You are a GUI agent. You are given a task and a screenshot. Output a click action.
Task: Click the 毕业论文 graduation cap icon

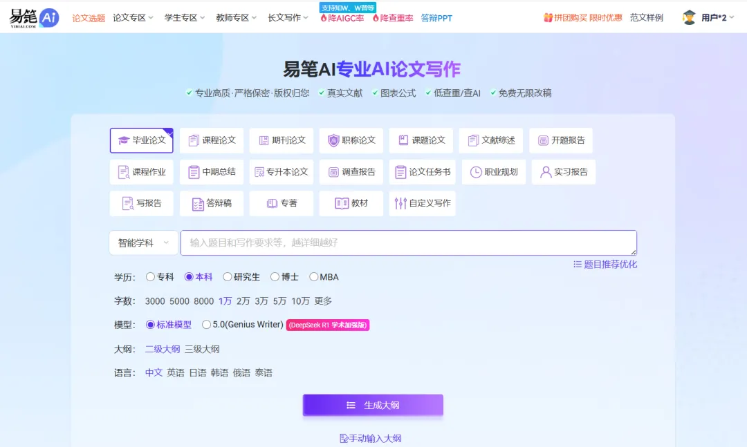[x=124, y=140]
